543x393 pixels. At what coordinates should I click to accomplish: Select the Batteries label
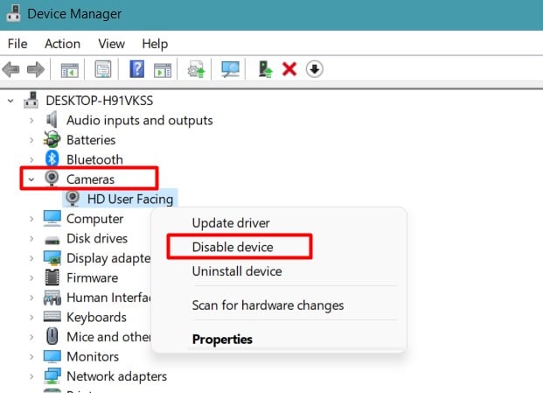tap(91, 140)
